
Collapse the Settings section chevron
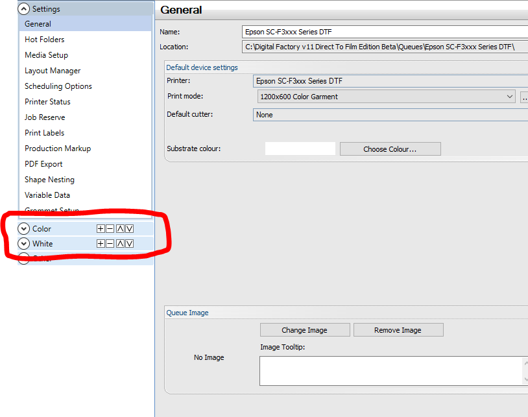click(23, 8)
